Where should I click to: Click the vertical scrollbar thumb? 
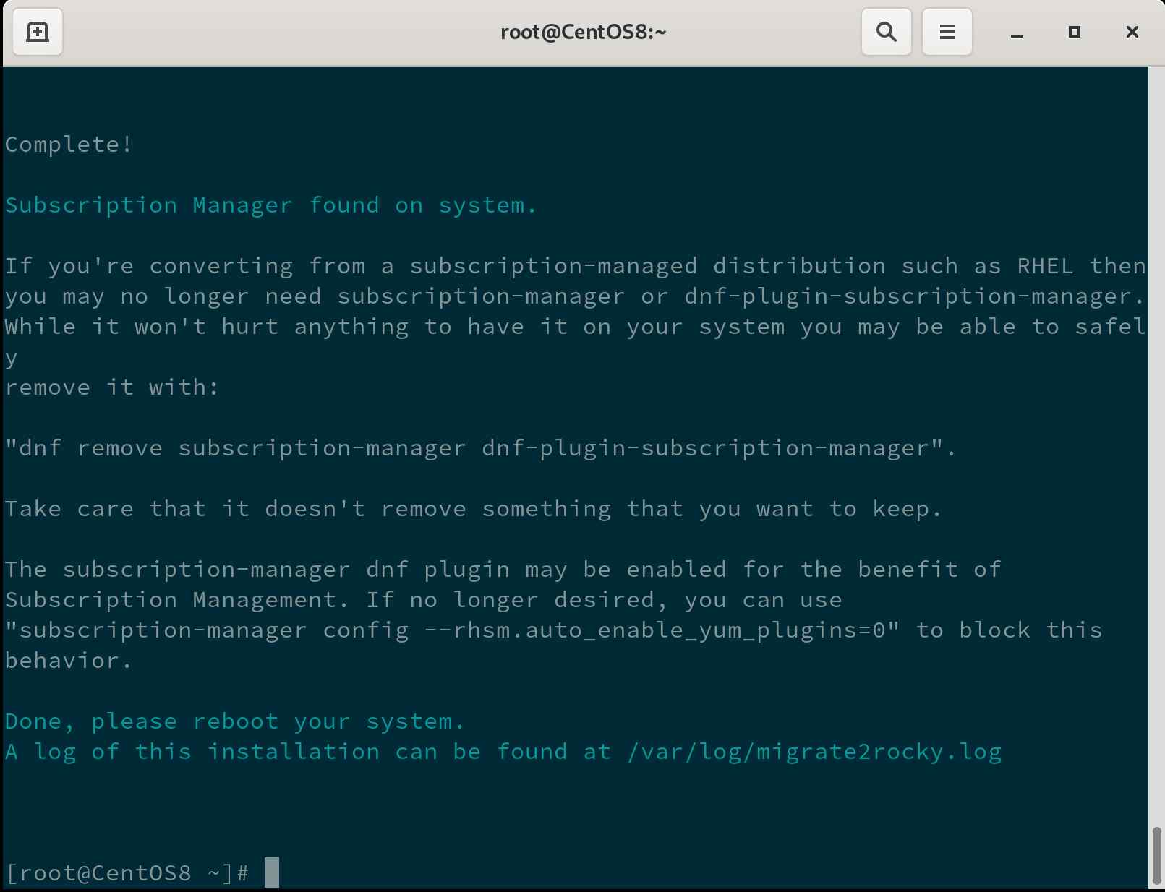[x=1156, y=855]
